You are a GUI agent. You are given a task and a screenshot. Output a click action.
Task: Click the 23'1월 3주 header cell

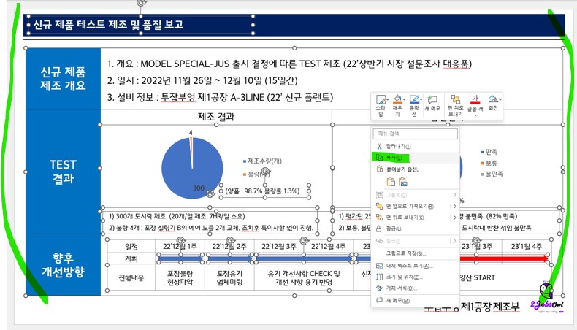(x=477, y=246)
